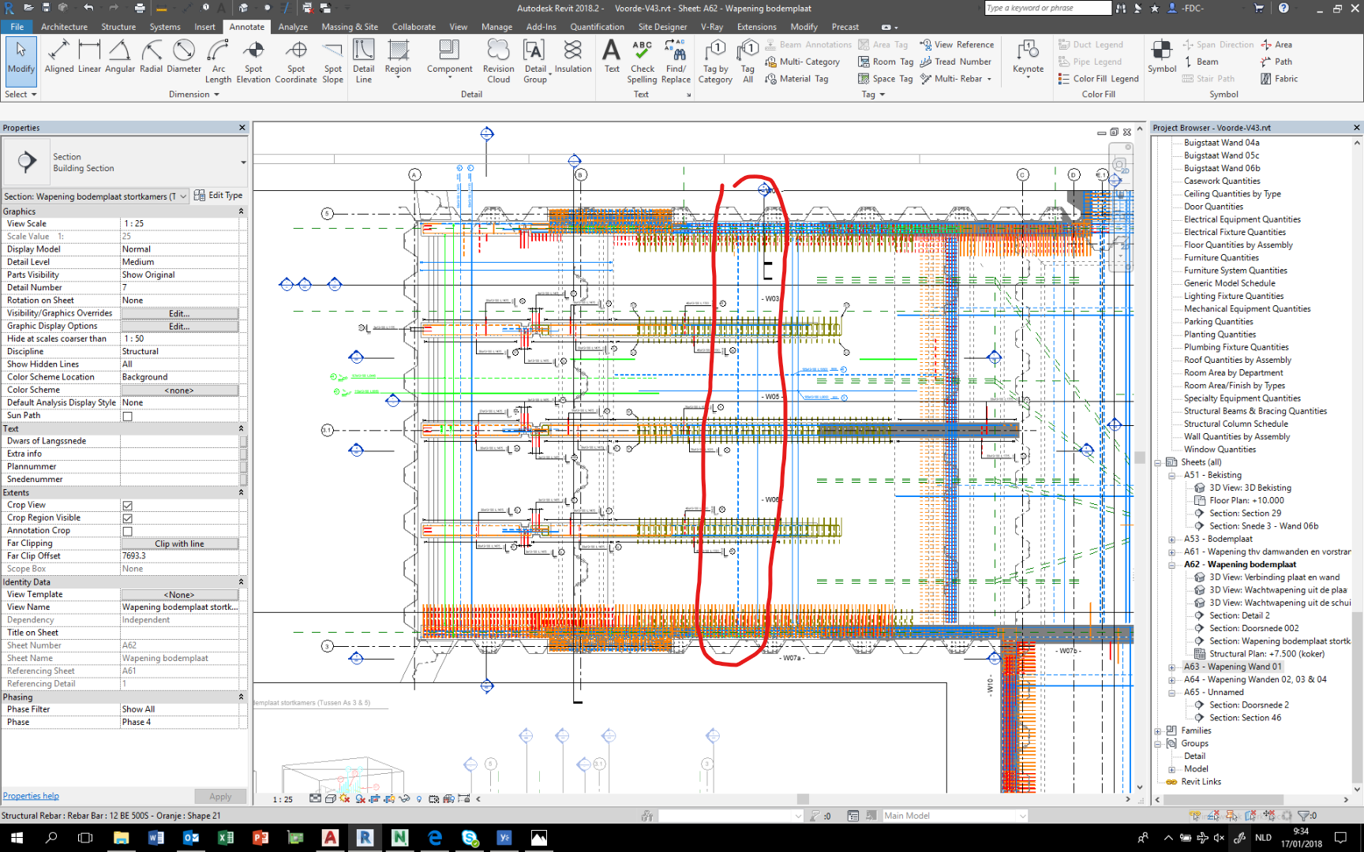Expand the Families node in Project Browser
The height and width of the screenshot is (852, 1364).
[1157, 731]
